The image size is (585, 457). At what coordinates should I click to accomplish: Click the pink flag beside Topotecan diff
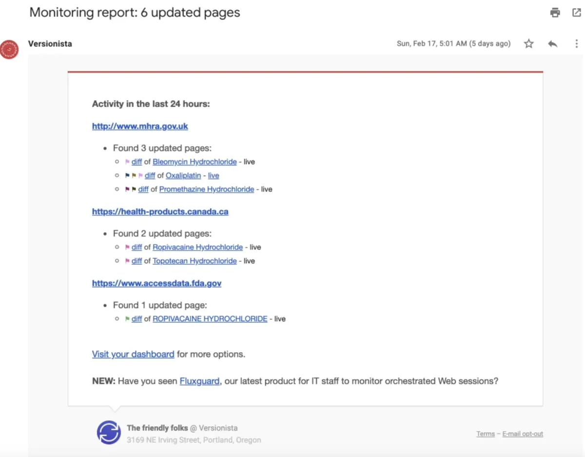tap(128, 261)
